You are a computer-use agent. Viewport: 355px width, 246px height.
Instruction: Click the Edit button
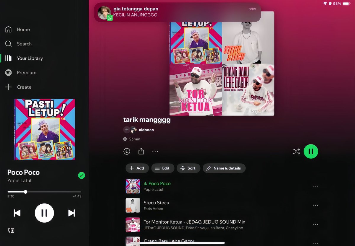tap(163, 168)
